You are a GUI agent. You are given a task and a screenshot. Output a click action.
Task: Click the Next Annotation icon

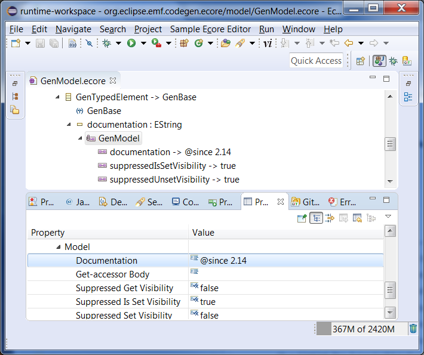pyautogui.click(x=285, y=43)
